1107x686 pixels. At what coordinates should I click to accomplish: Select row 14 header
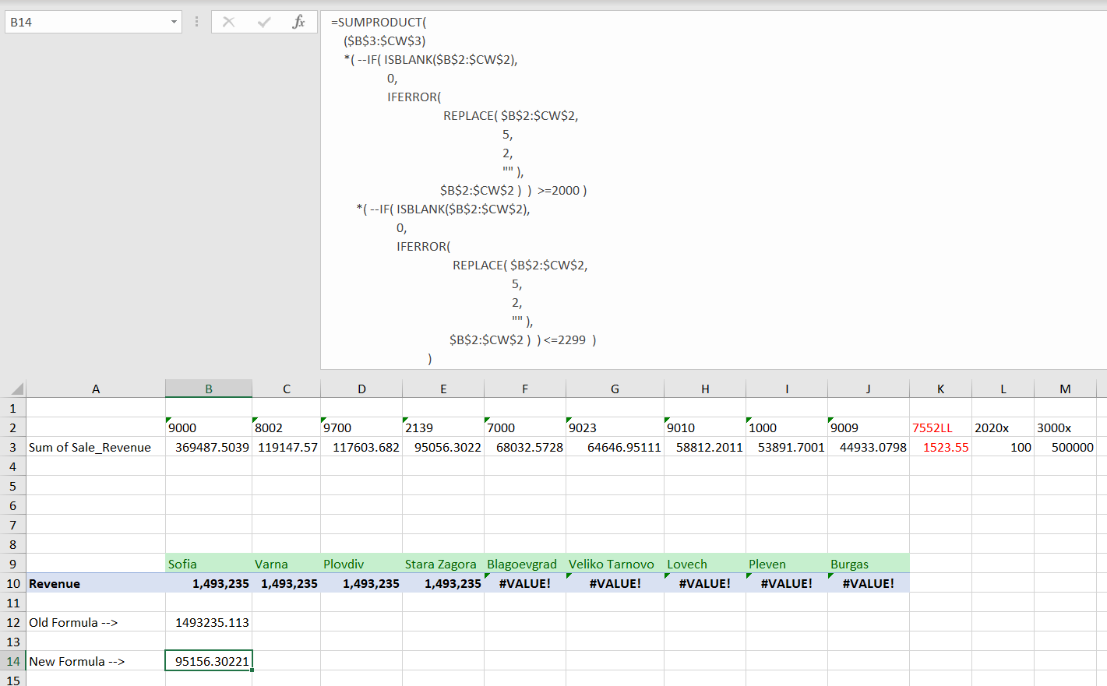tap(13, 661)
